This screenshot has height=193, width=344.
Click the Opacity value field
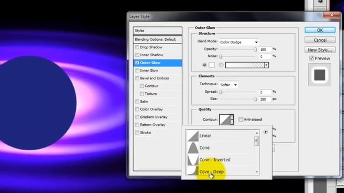point(265,50)
